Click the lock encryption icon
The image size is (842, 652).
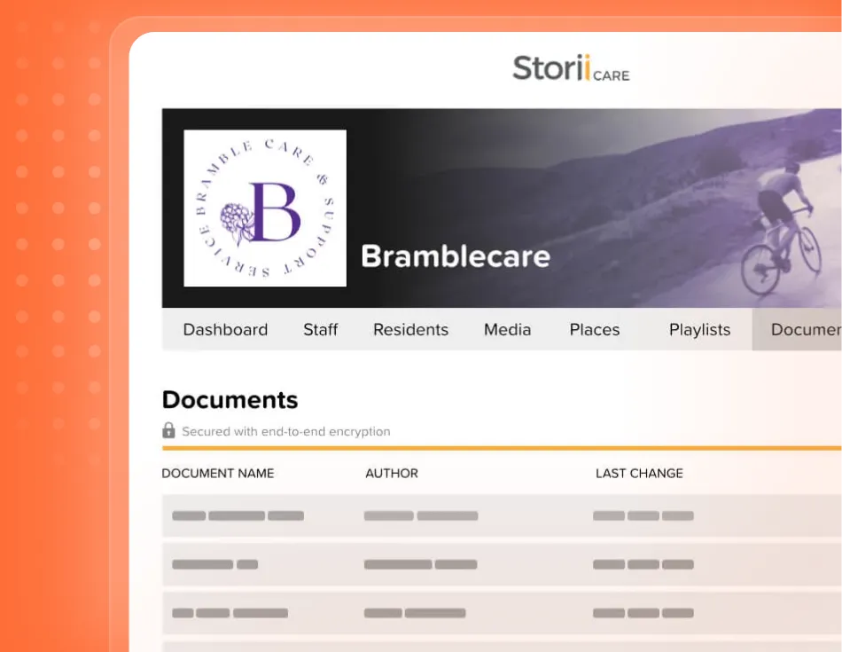(x=168, y=430)
